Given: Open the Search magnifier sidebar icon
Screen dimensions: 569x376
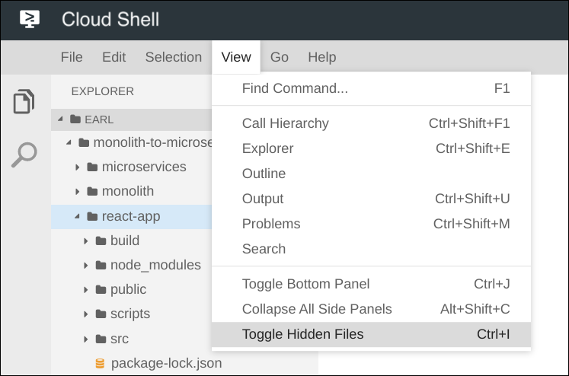Looking at the screenshot, I should tap(24, 154).
